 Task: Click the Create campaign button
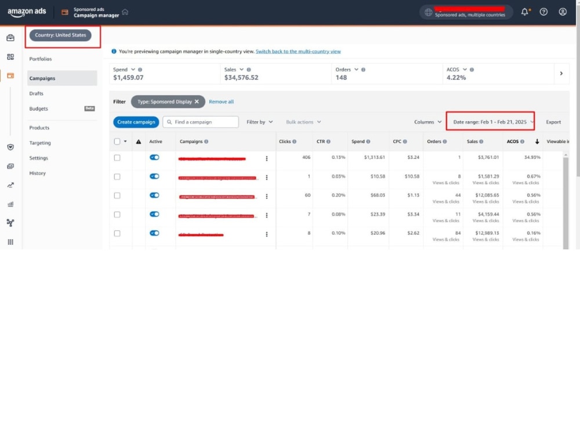(x=136, y=122)
